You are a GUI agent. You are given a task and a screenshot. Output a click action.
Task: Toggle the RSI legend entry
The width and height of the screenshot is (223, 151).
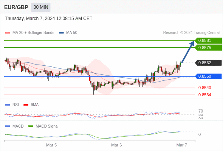coord(15,105)
